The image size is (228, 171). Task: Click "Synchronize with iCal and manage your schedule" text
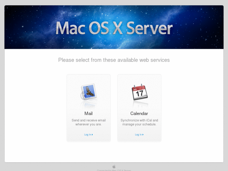point(139,122)
